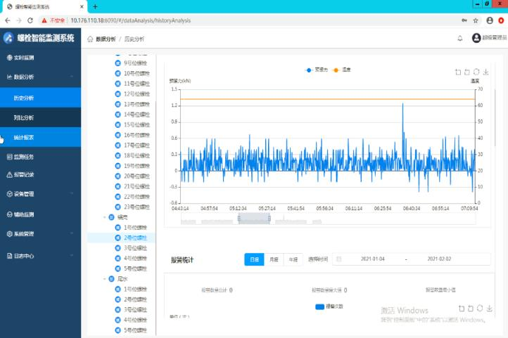Click the 报警记录 warning triangle icon
This screenshot has height=338, width=508.
point(9,175)
